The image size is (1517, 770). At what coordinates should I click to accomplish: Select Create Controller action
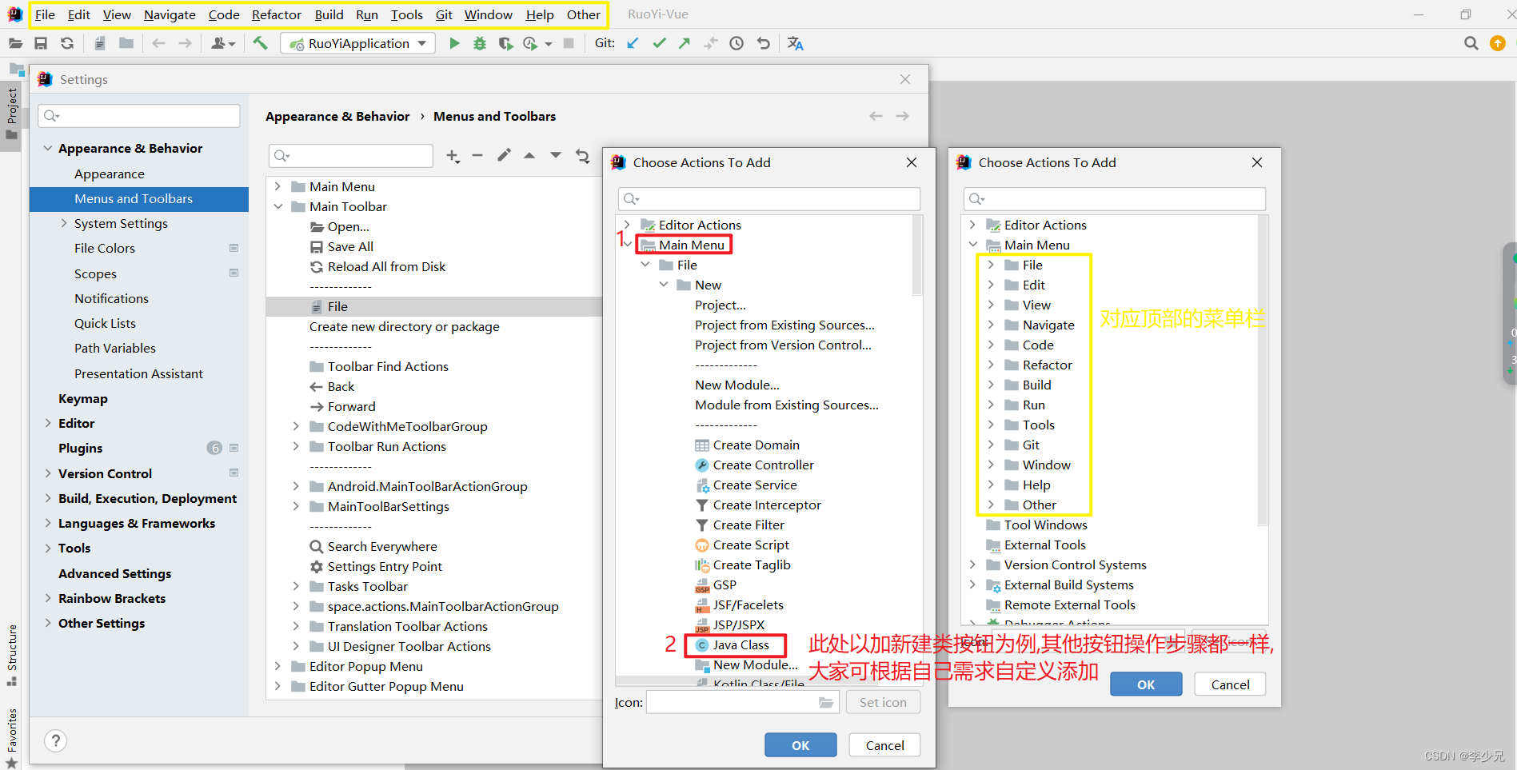pos(763,465)
